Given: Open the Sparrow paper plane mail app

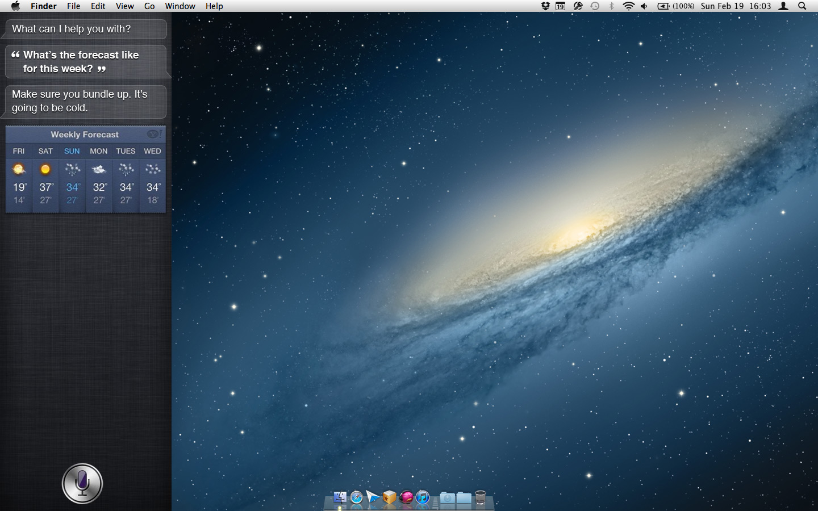Looking at the screenshot, I should pyautogui.click(x=373, y=497).
